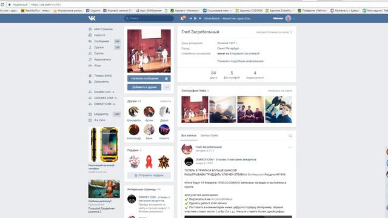
Task: Switch to the Все записи tab
Action: [189, 136]
